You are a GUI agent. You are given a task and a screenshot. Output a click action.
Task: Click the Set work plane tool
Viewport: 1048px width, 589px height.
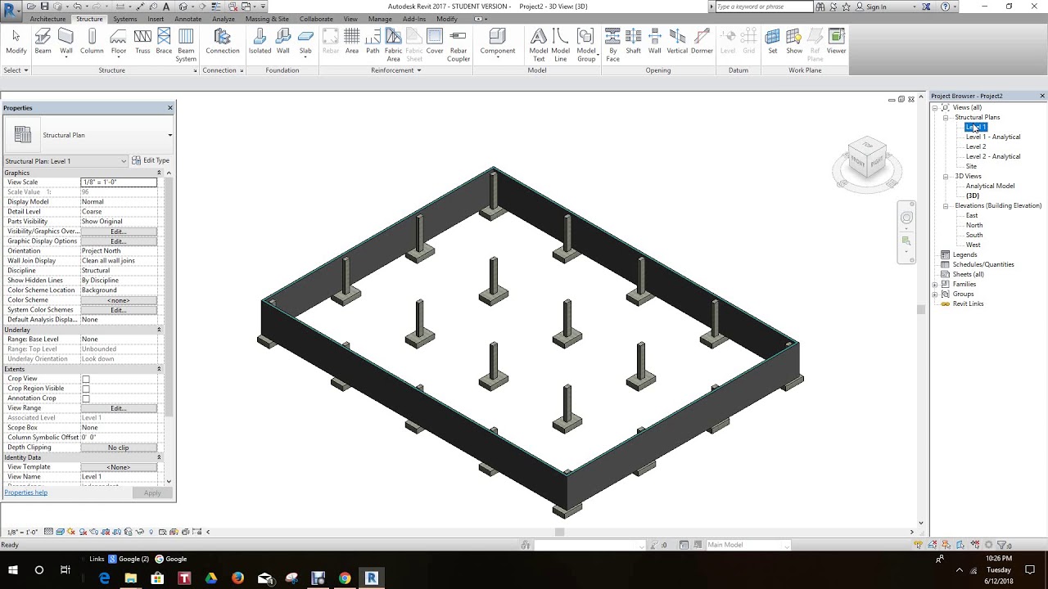pos(772,42)
